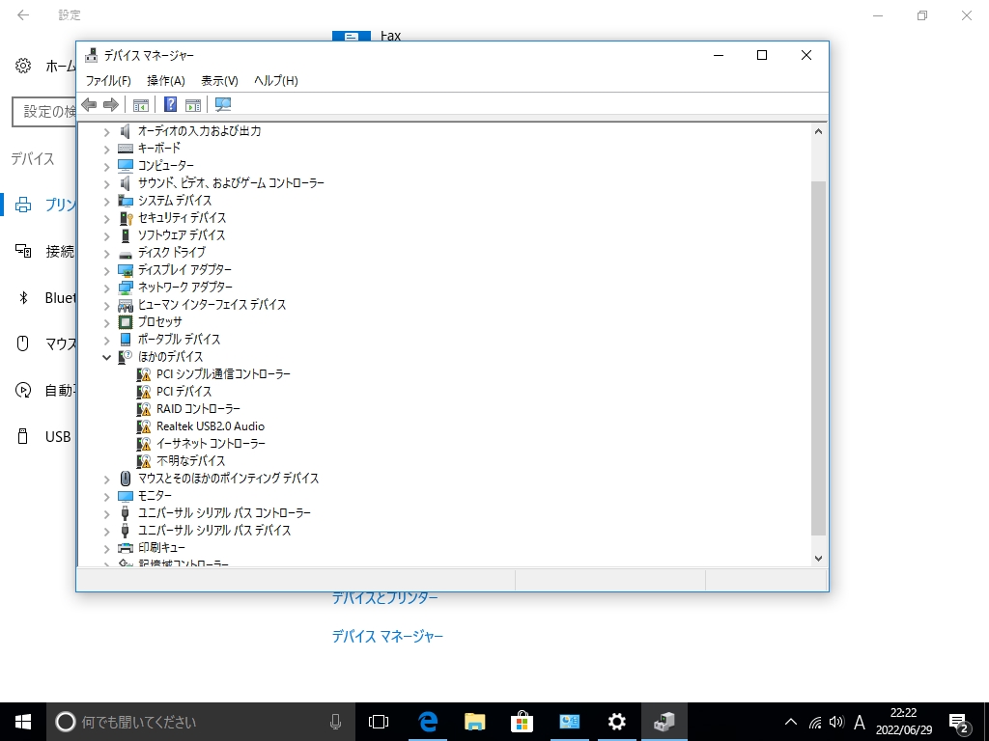989x741 pixels.
Task: Click the Settings search field
Action: pyautogui.click(x=44, y=112)
